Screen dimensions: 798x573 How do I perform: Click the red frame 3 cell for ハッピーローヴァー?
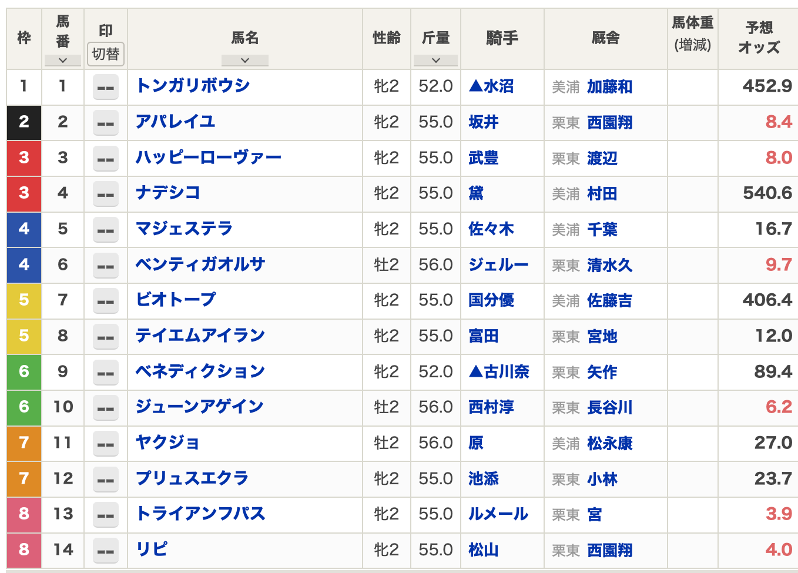(x=24, y=158)
